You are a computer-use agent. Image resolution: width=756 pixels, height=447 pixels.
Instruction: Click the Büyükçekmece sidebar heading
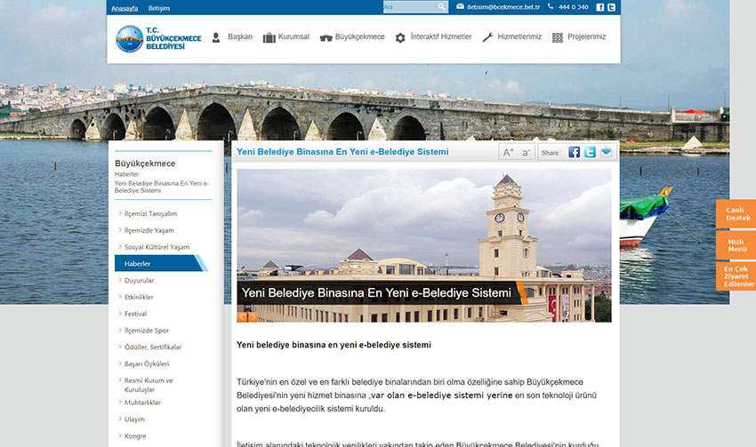tap(145, 164)
